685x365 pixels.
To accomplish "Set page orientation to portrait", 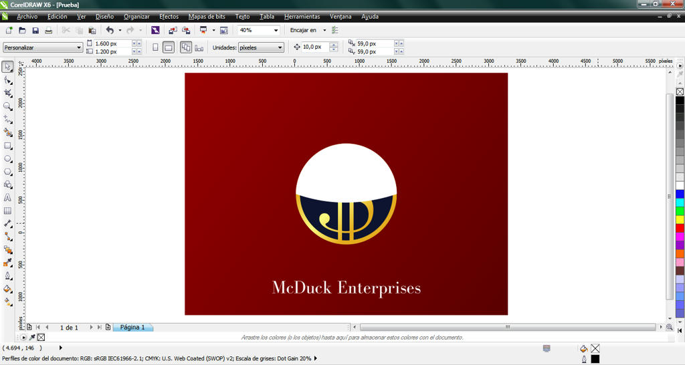I will (x=155, y=47).
